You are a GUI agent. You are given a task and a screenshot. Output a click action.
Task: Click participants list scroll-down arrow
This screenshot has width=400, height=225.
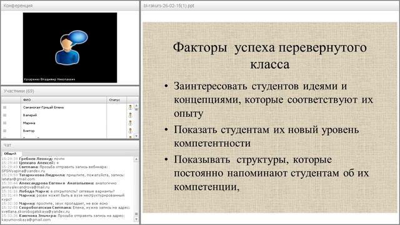[136, 136]
